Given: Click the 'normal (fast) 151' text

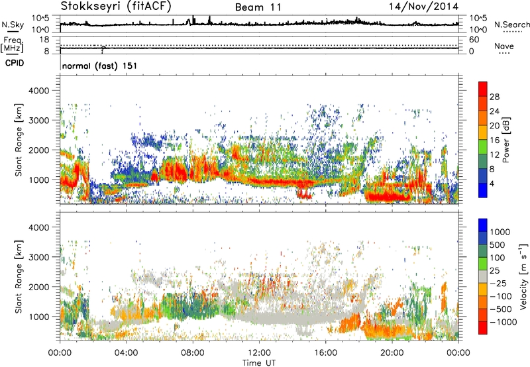Looking at the screenshot, I should (x=100, y=66).
